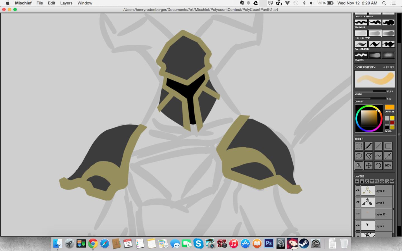Image resolution: width=402 pixels, height=251 pixels.
Task: Select the Ellipse shape tool
Action: (x=359, y=156)
